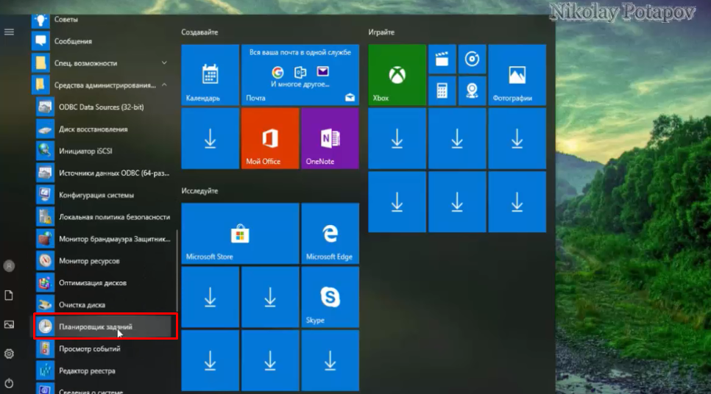Image resolution: width=711 pixels, height=394 pixels.
Task: Launch the Microsoft Edge tile
Action: click(x=330, y=234)
